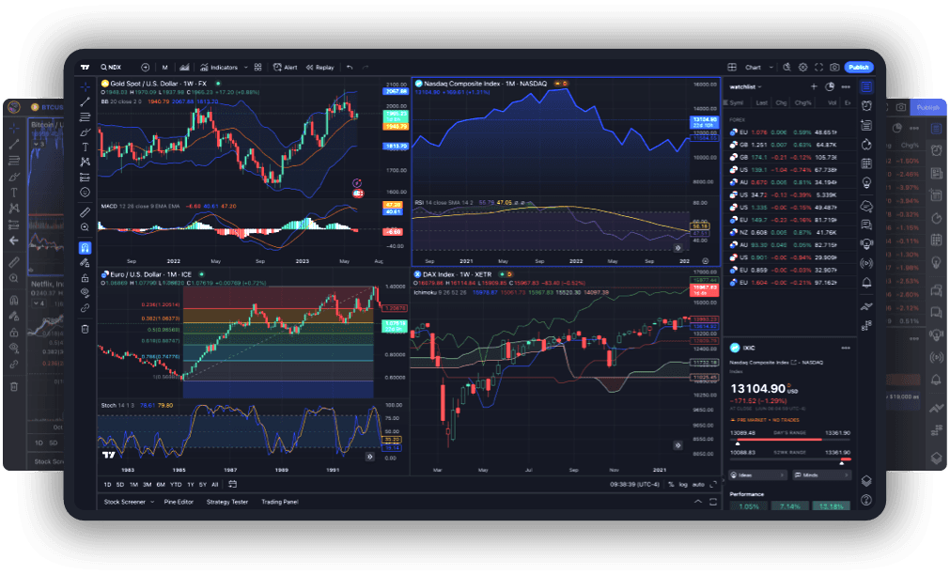950x575 pixels.
Task: Set the time range to 1Y
Action: (190, 485)
